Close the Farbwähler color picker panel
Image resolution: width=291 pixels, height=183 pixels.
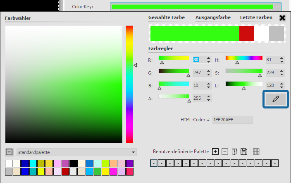click(x=282, y=18)
